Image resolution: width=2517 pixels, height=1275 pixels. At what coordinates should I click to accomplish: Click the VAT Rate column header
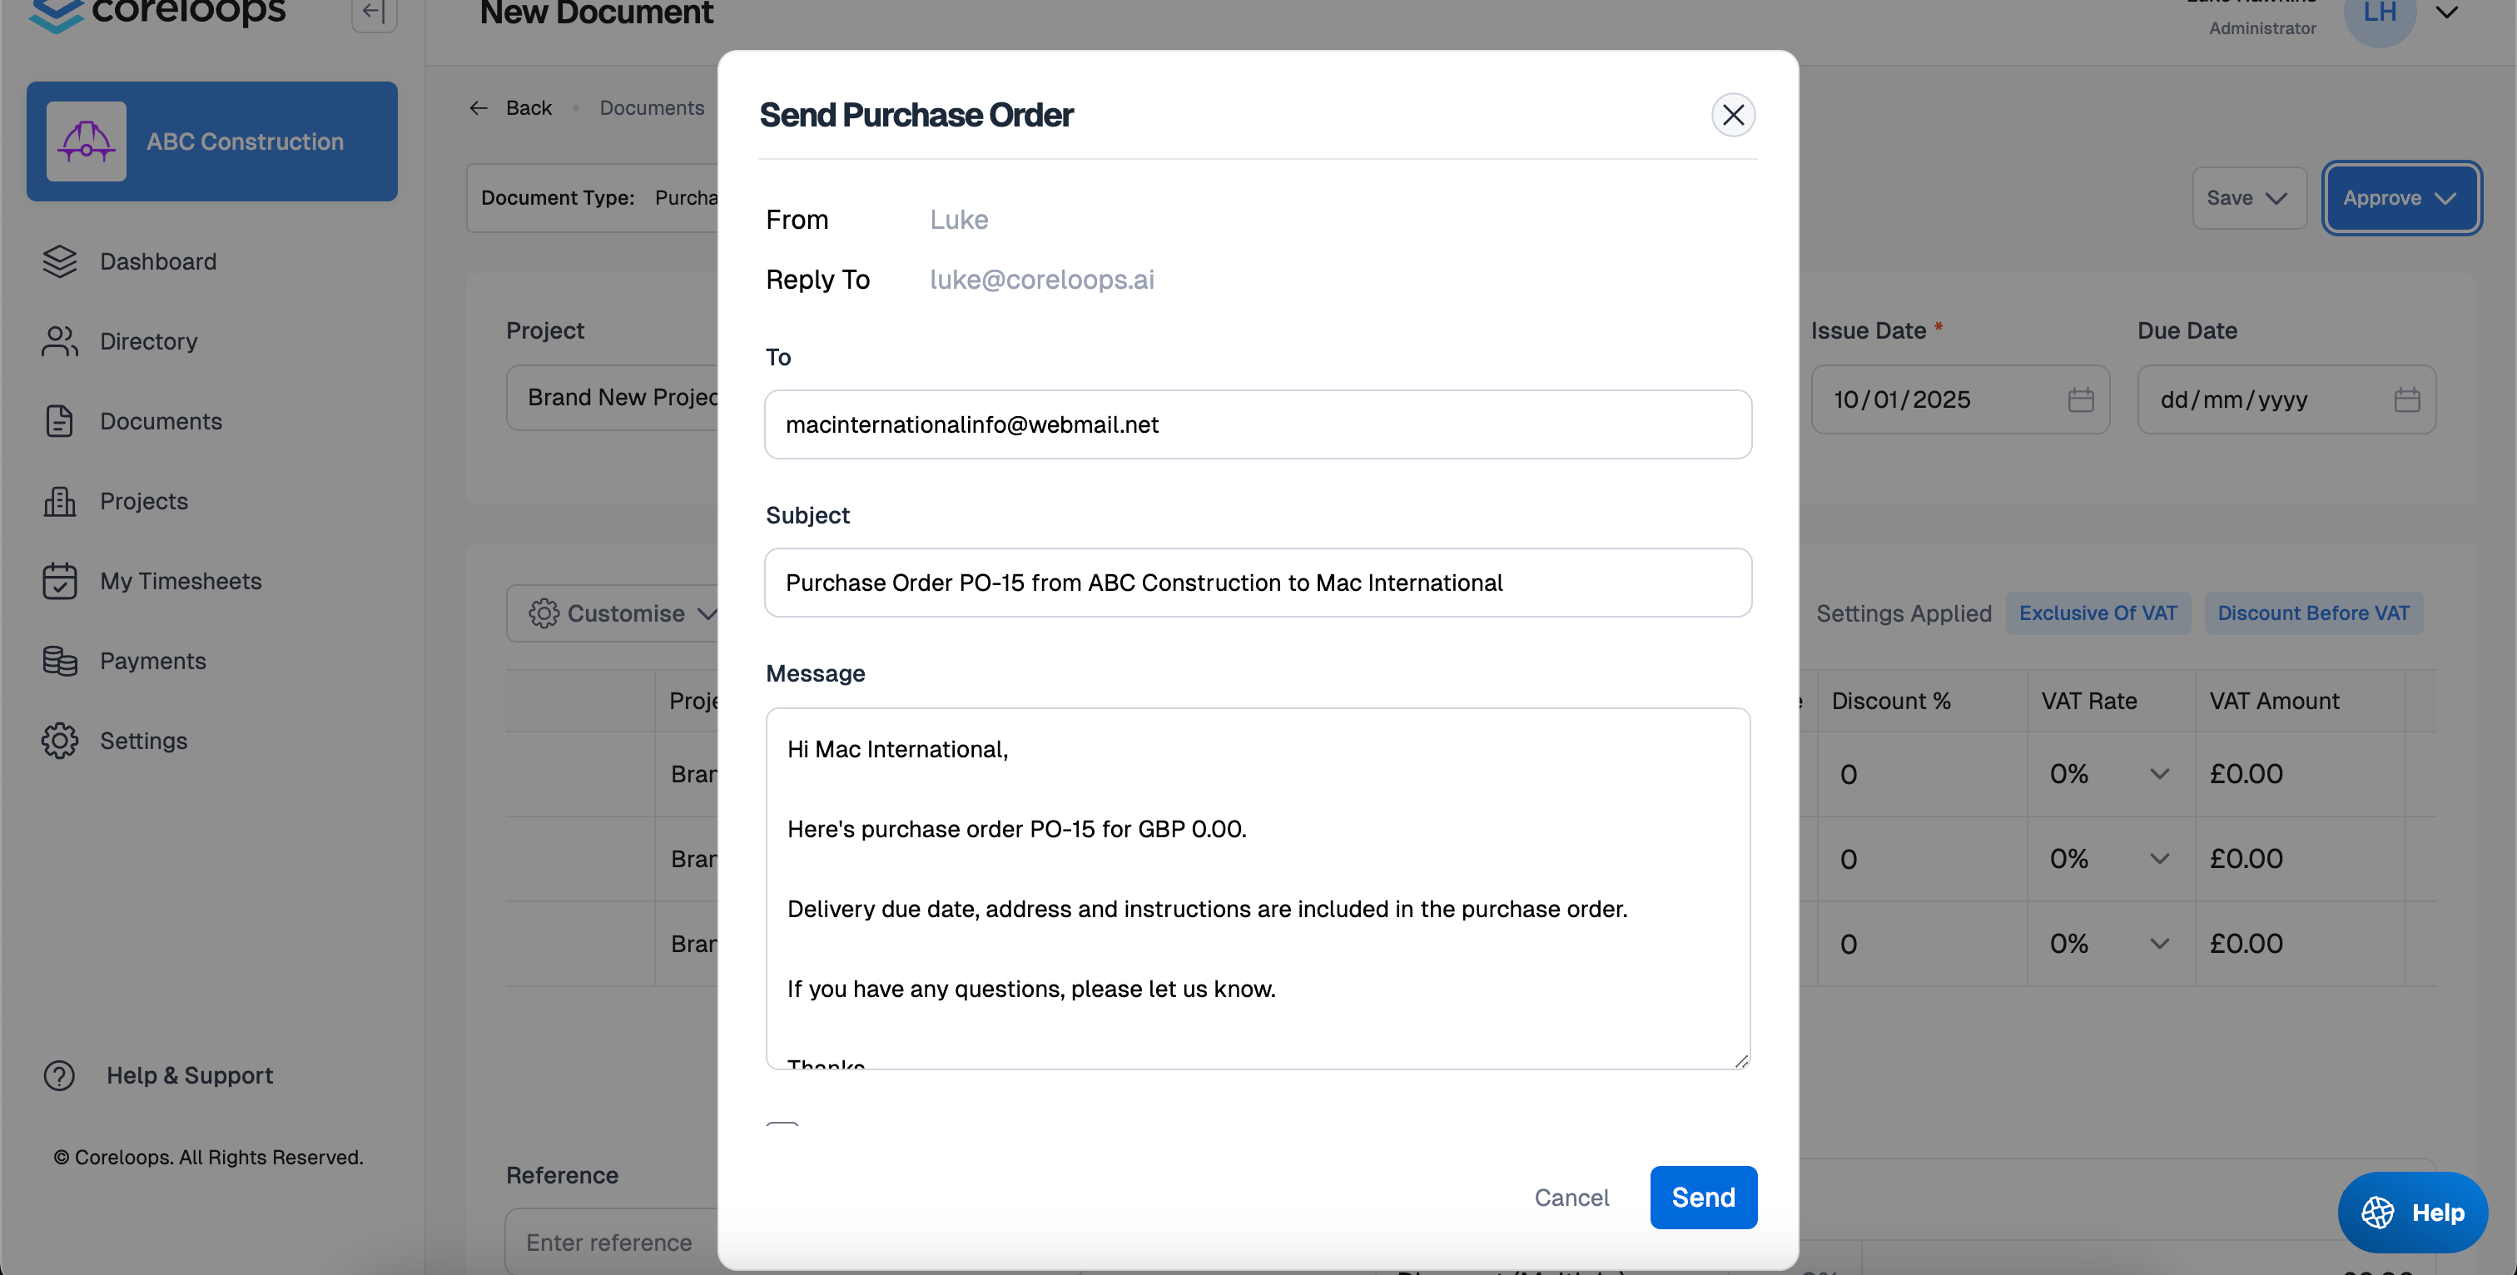tap(2089, 701)
